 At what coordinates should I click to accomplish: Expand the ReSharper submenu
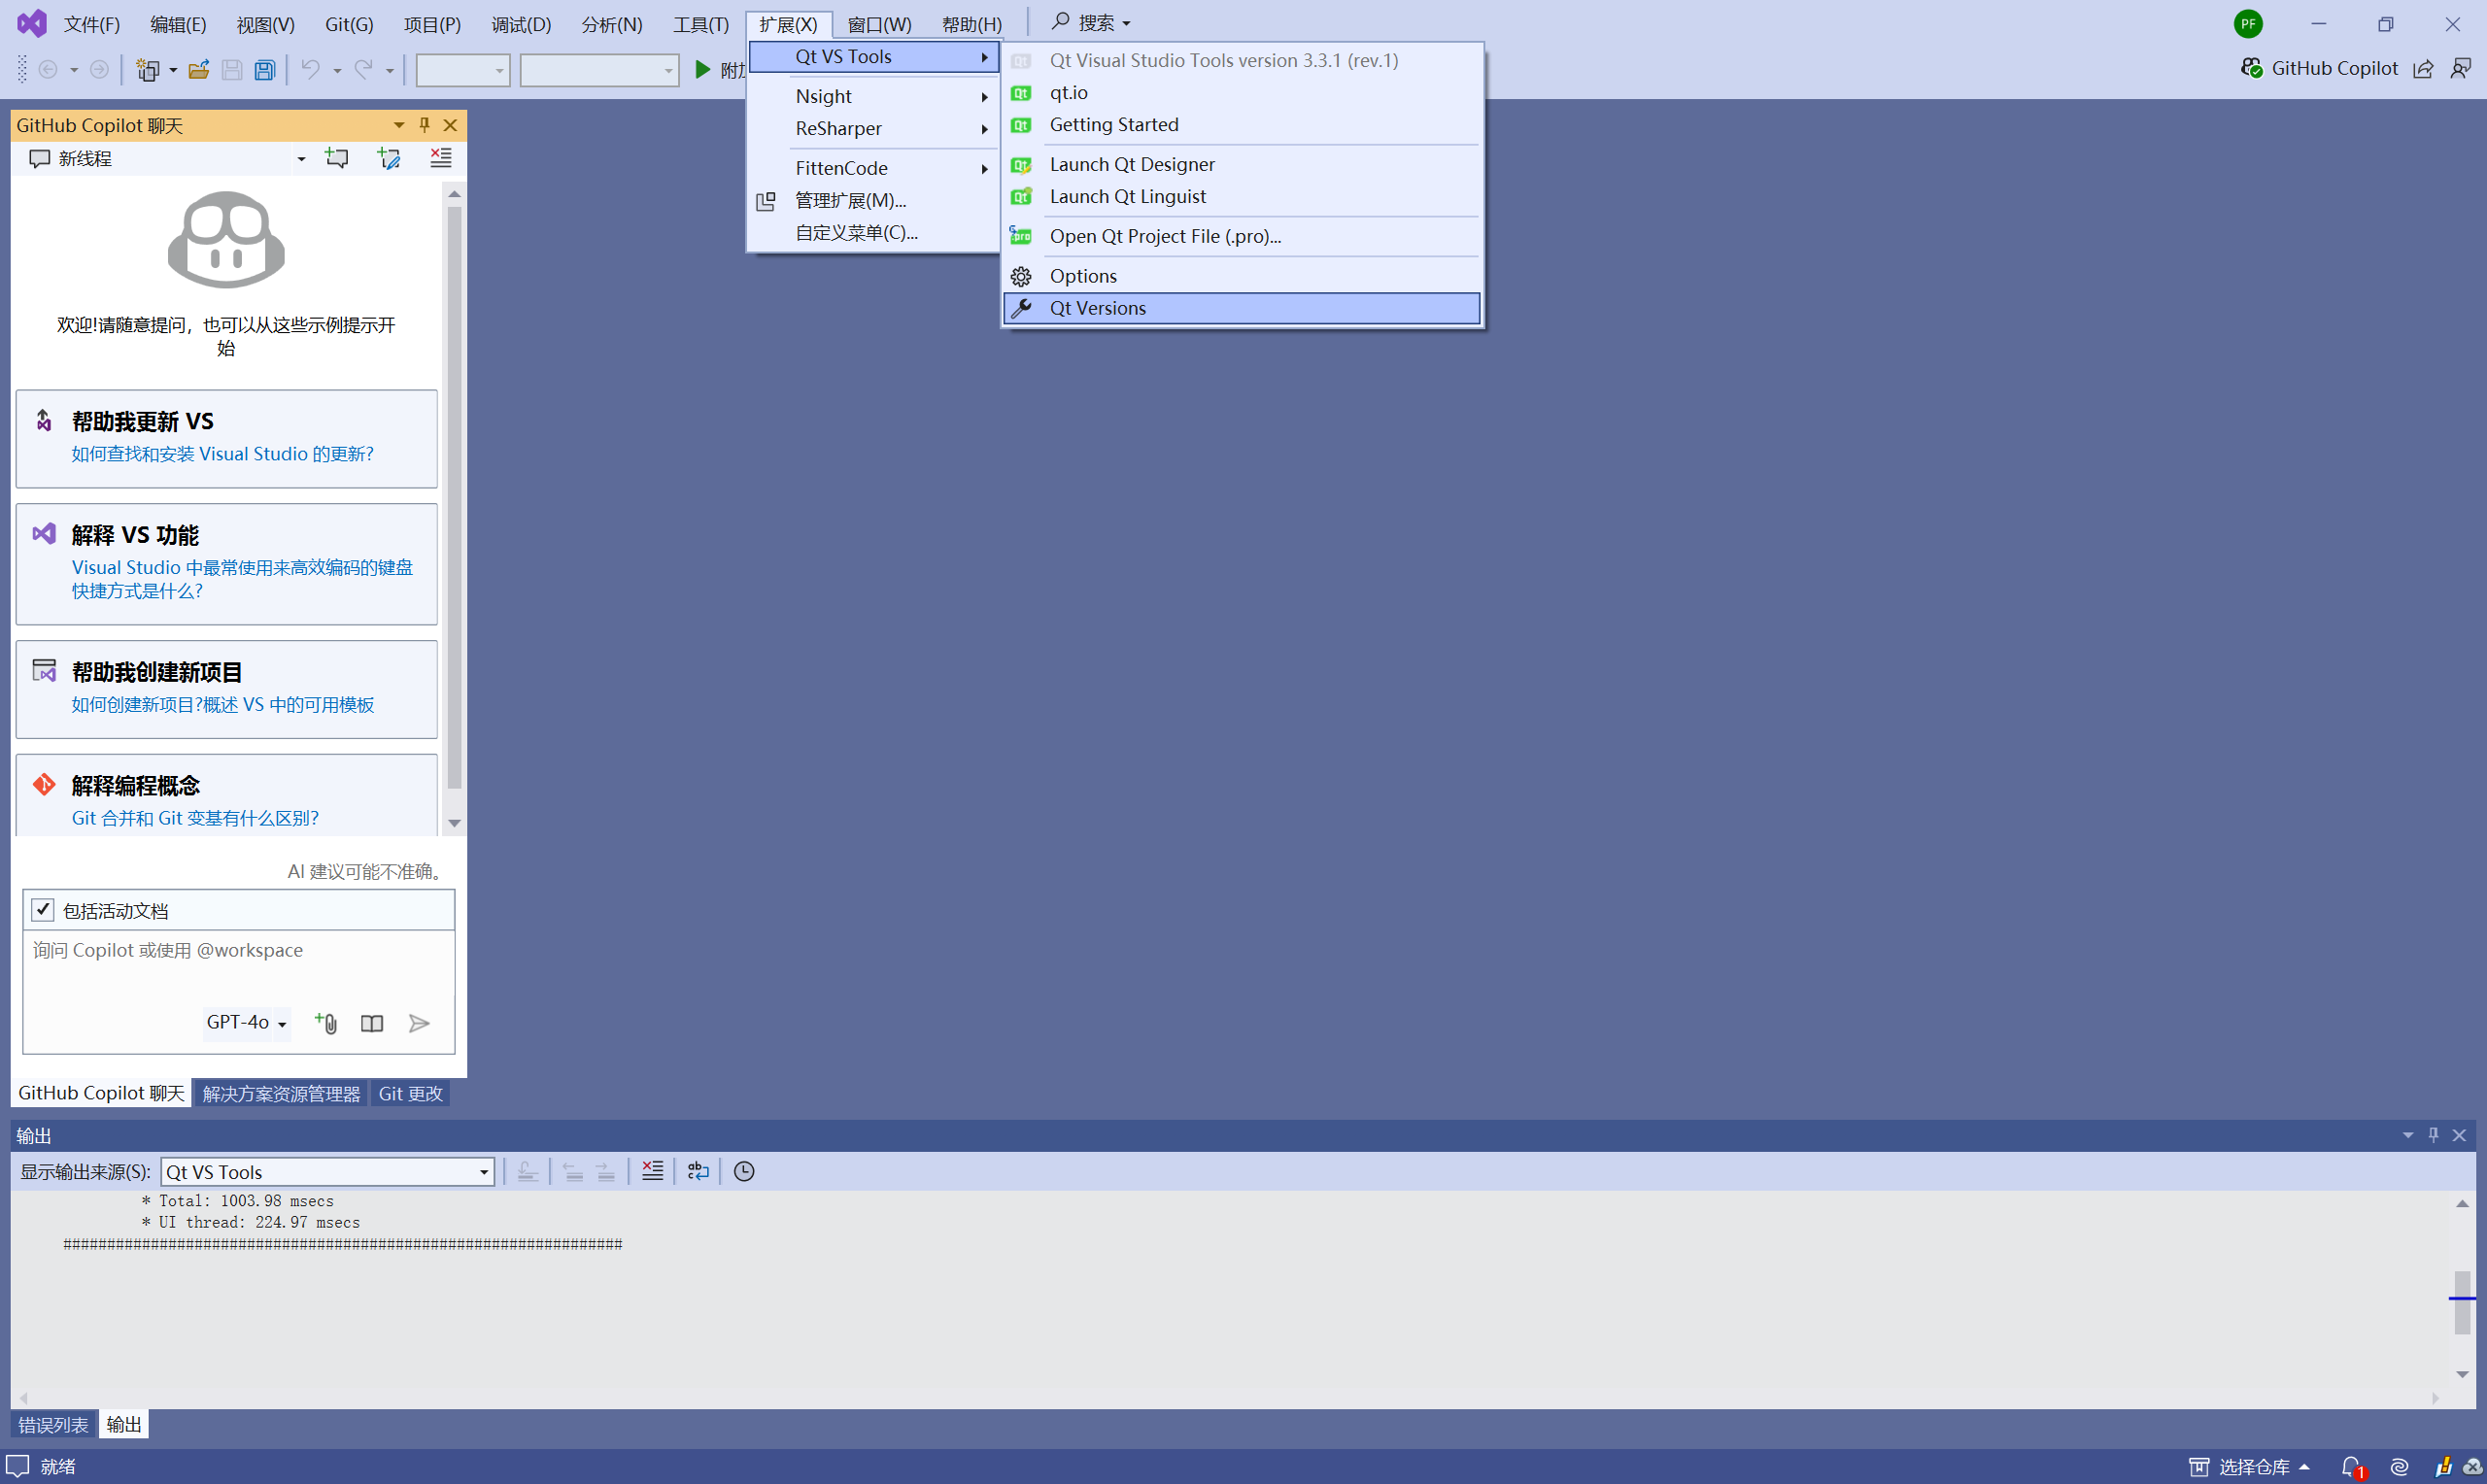coord(874,128)
